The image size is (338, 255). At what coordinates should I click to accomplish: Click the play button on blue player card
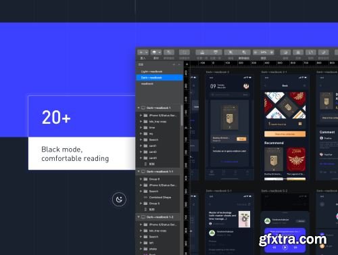click(x=285, y=248)
